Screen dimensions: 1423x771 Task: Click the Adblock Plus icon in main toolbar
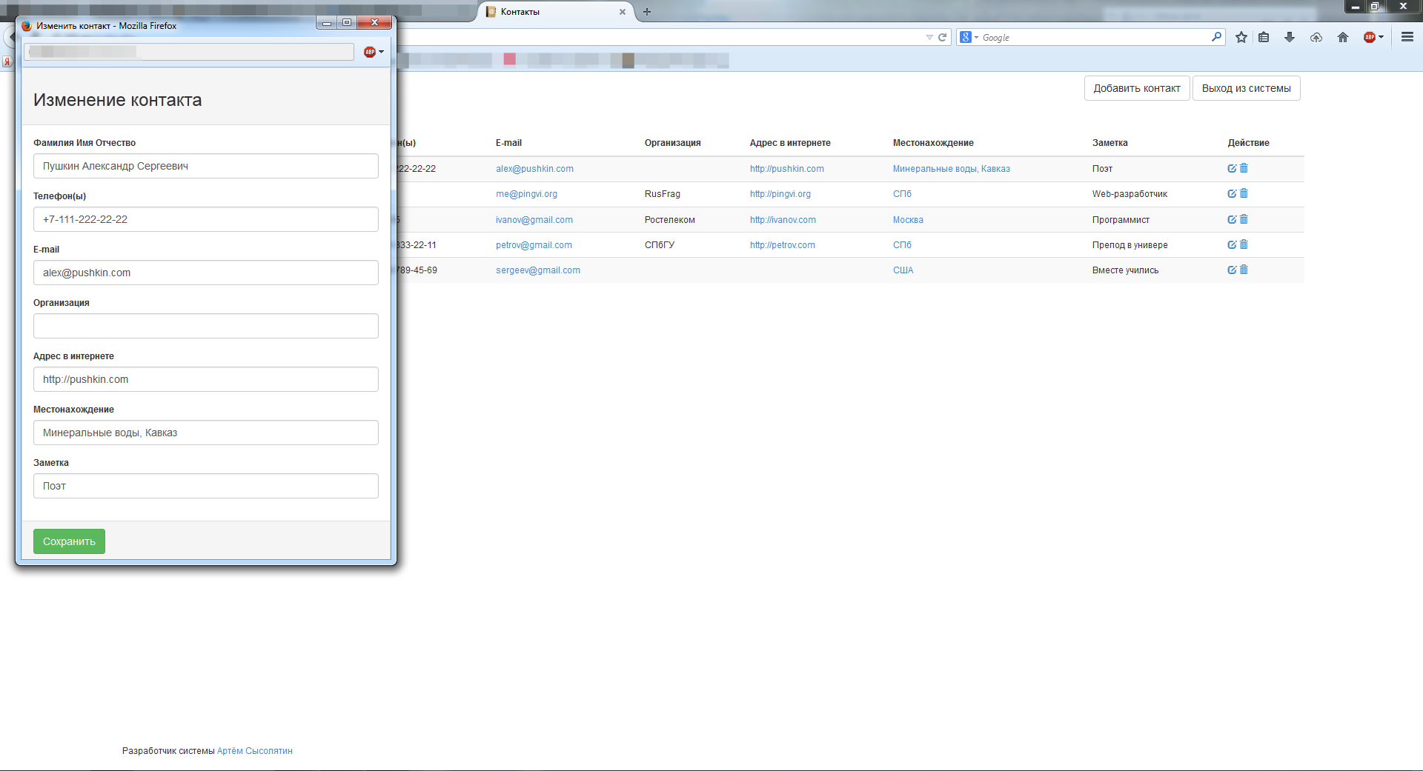(x=1370, y=37)
